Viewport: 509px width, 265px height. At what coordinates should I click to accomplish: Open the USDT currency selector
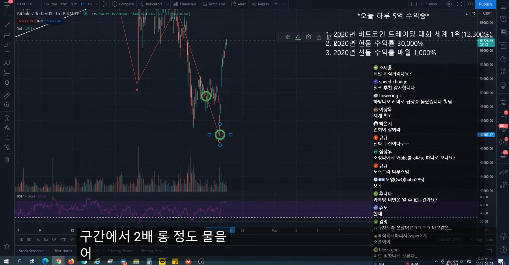coord(487,14)
